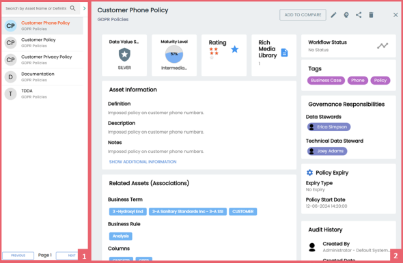Click the share icon

click(x=359, y=15)
